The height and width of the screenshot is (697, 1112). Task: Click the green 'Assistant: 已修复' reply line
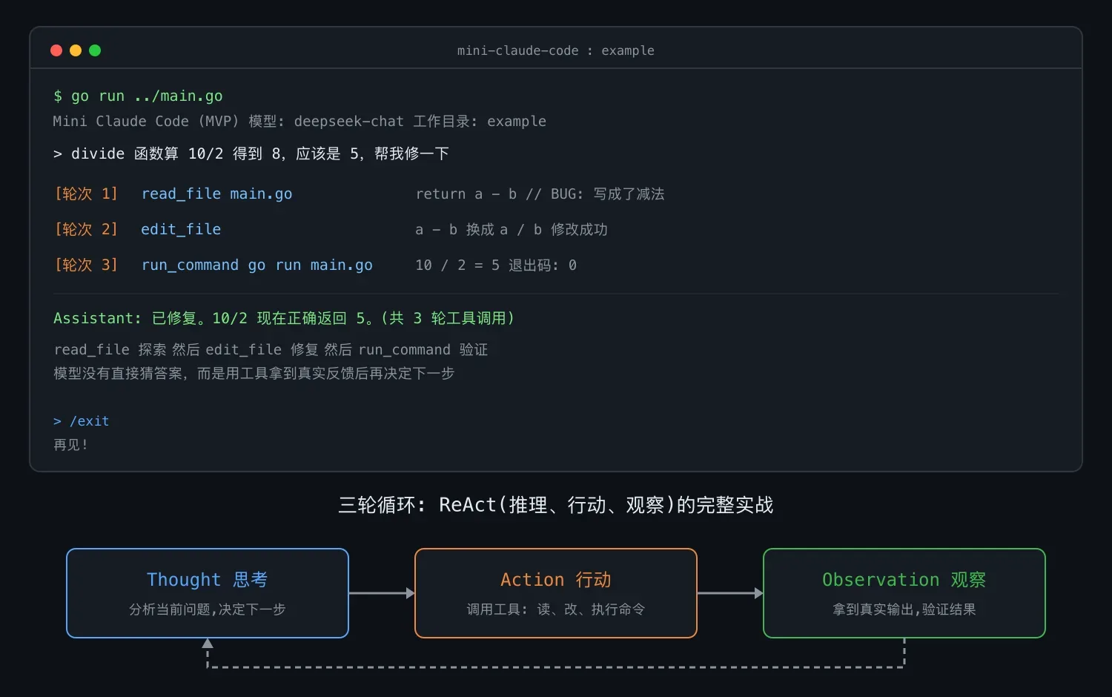[x=284, y=318]
